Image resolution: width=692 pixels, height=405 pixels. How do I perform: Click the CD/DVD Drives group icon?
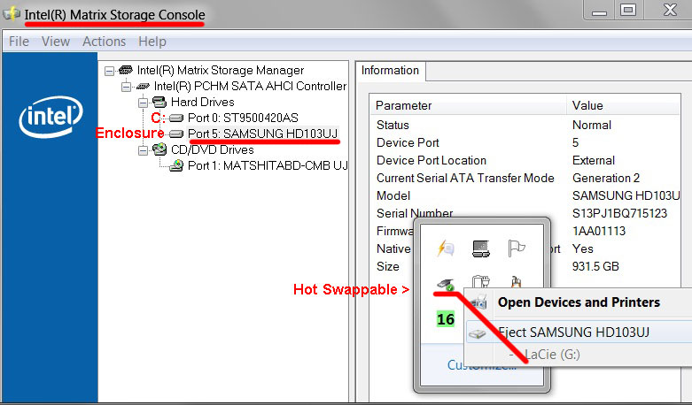click(x=159, y=149)
